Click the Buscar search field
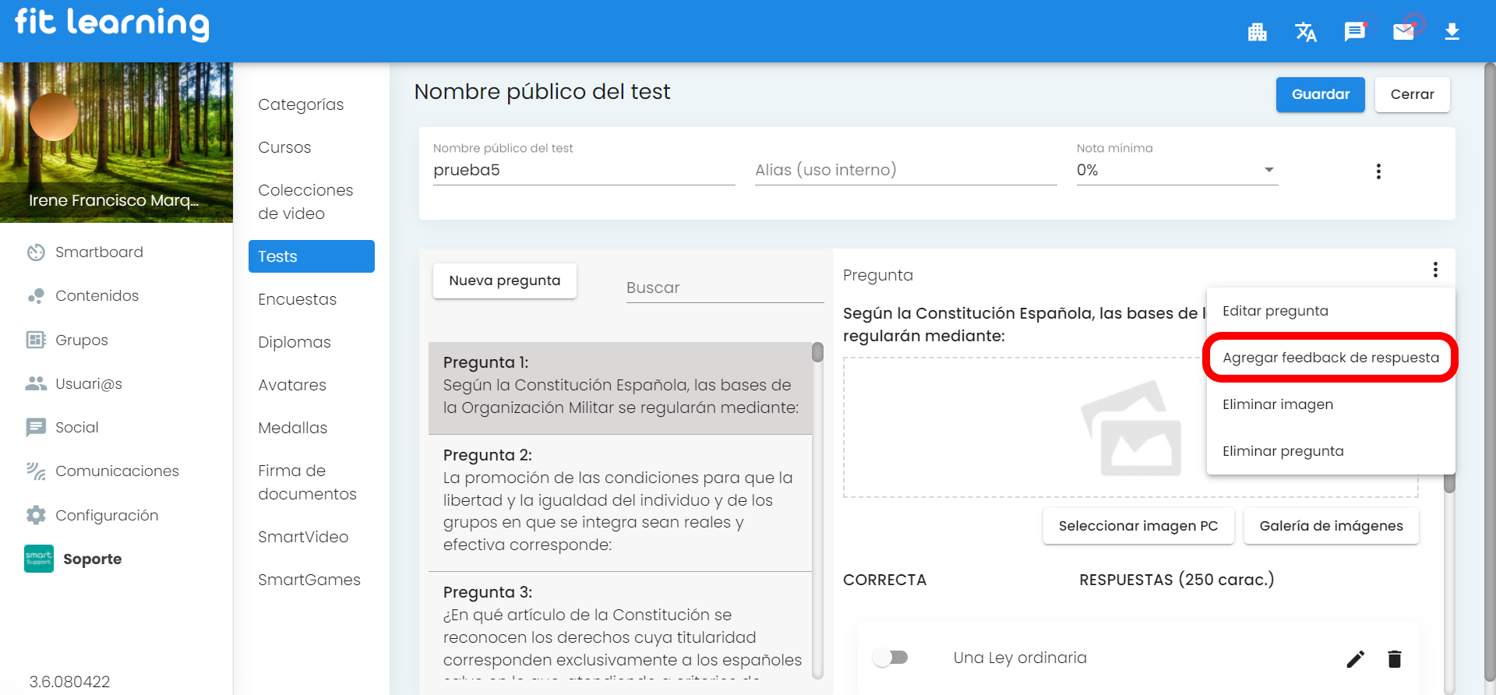 tap(725, 288)
